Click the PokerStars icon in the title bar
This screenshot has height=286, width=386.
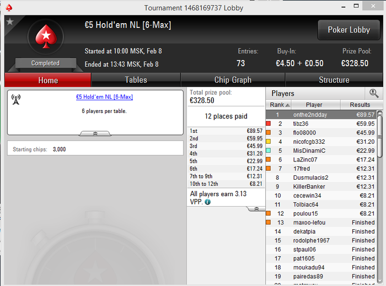coord(9,8)
